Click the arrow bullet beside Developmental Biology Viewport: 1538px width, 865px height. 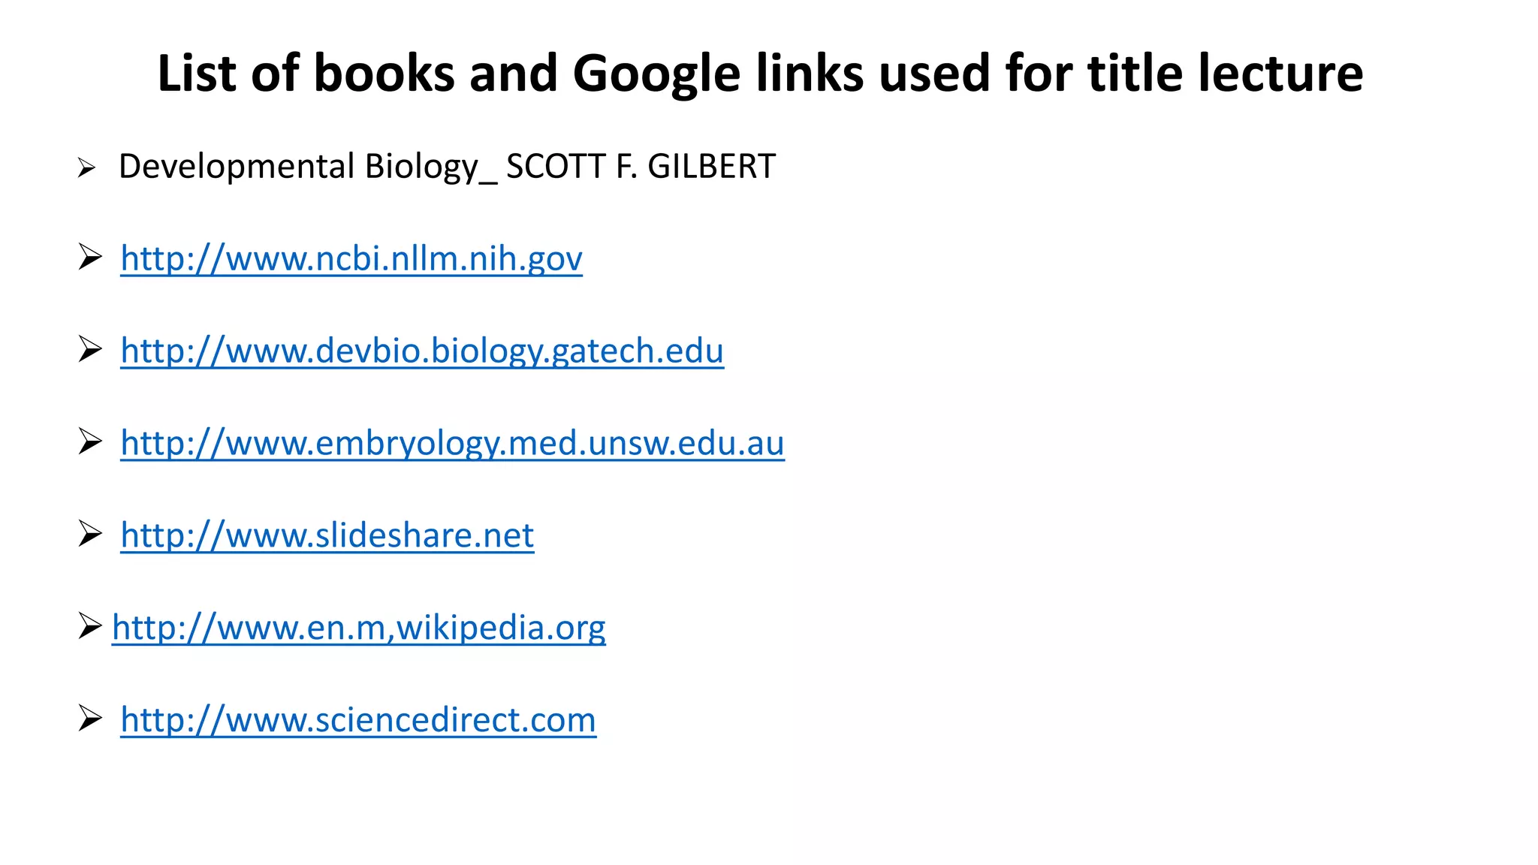[x=86, y=168]
